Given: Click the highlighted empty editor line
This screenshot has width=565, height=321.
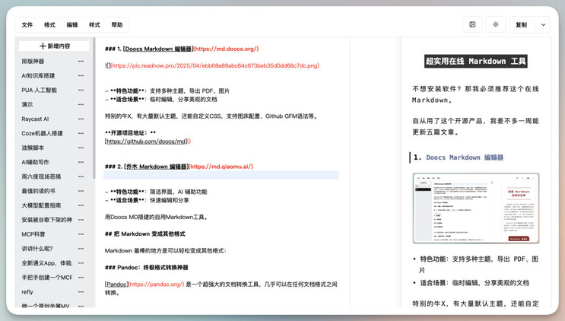Looking at the screenshot, I should coord(221,175).
